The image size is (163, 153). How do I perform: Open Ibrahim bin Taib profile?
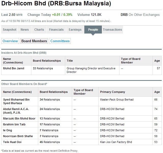(14, 124)
